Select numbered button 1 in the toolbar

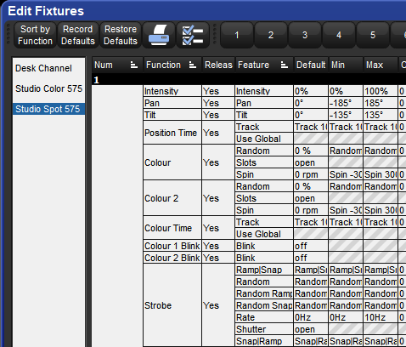pyautogui.click(x=237, y=35)
